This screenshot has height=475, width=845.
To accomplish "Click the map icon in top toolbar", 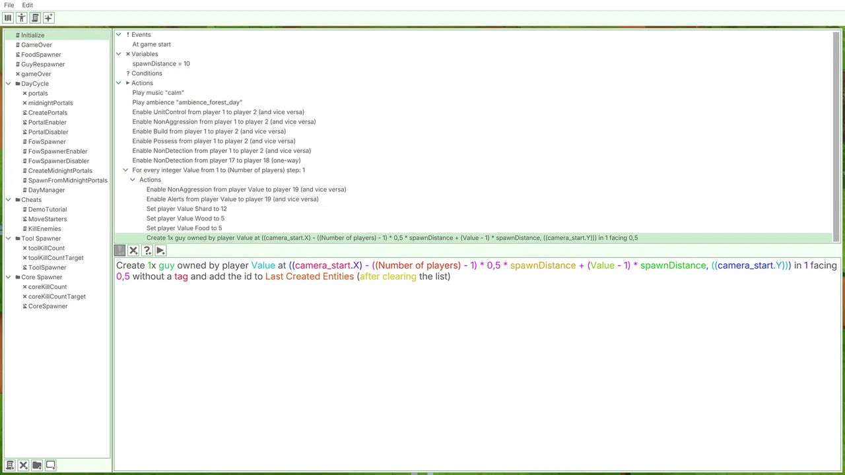I will coord(8,18).
